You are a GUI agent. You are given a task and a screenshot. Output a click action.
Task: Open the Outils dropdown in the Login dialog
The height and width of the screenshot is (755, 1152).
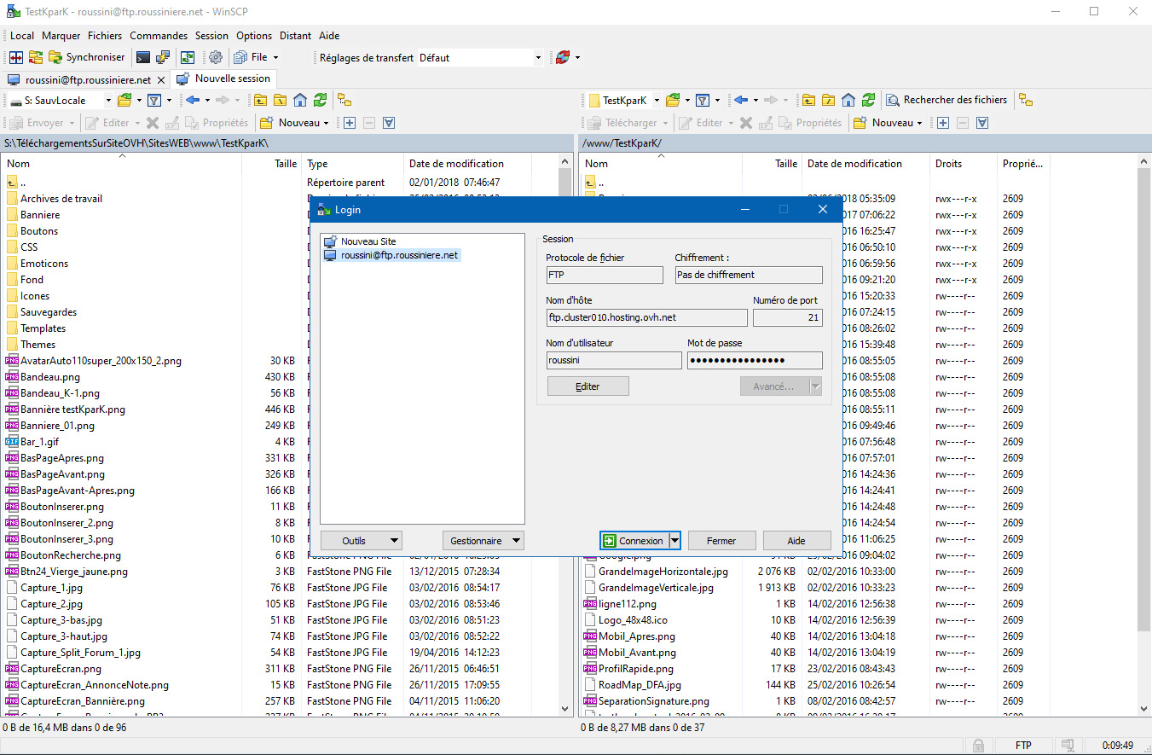(x=361, y=540)
